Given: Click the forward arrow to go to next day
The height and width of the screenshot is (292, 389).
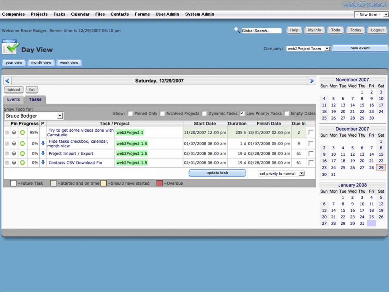Looking at the screenshot, I should 312,81.
